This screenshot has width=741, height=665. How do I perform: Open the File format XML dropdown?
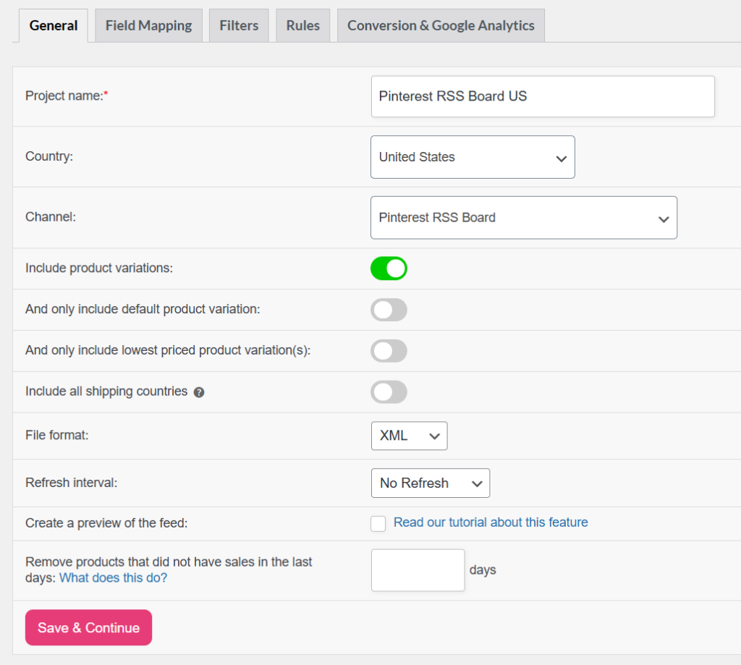[410, 436]
